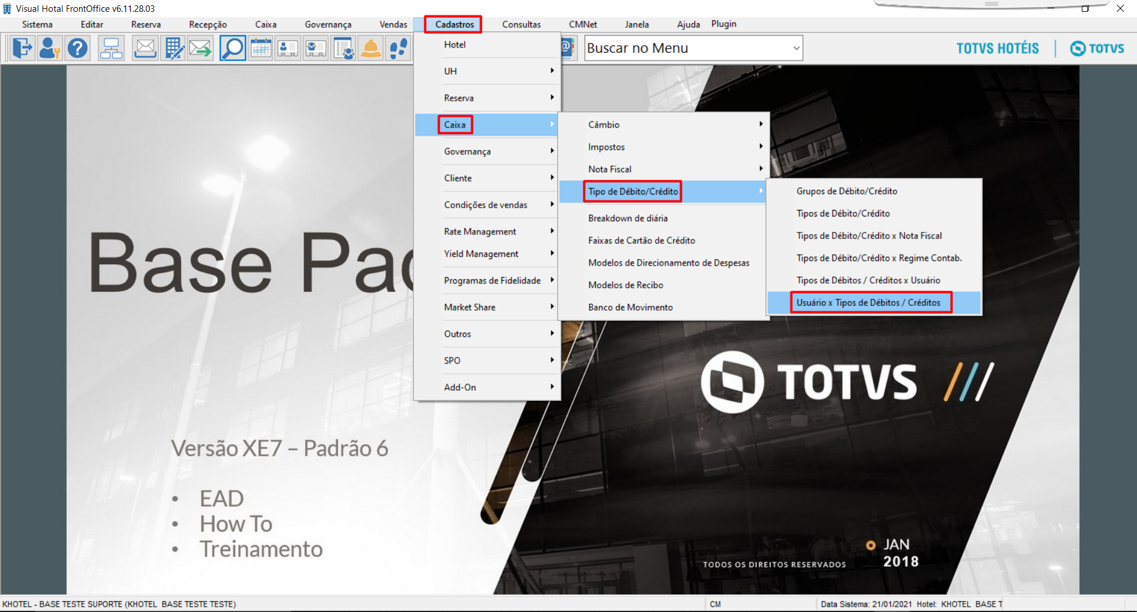Open the Vendas menu
Screen dimensions: 1137x612
(x=393, y=24)
